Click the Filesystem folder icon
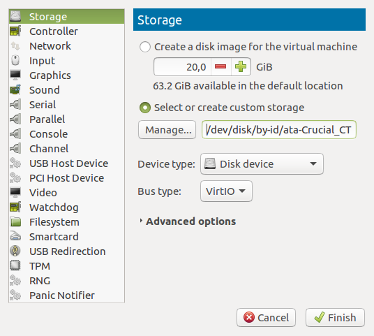The width and height of the screenshot is (374, 336). click(x=15, y=222)
